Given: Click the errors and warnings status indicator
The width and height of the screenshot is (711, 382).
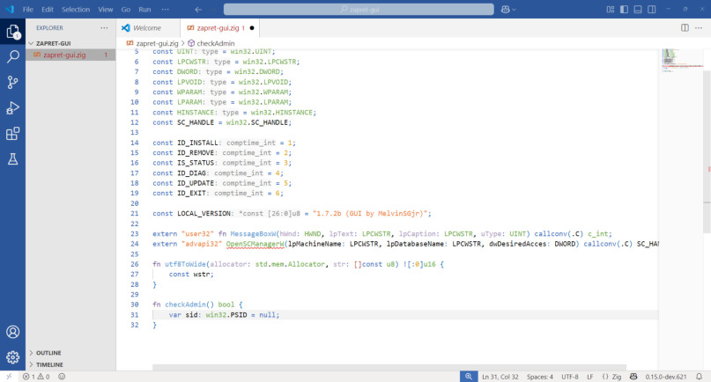Looking at the screenshot, I should [x=35, y=376].
